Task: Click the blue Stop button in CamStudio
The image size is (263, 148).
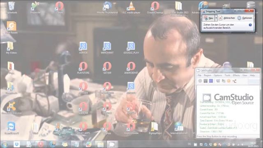Action: click(211, 81)
